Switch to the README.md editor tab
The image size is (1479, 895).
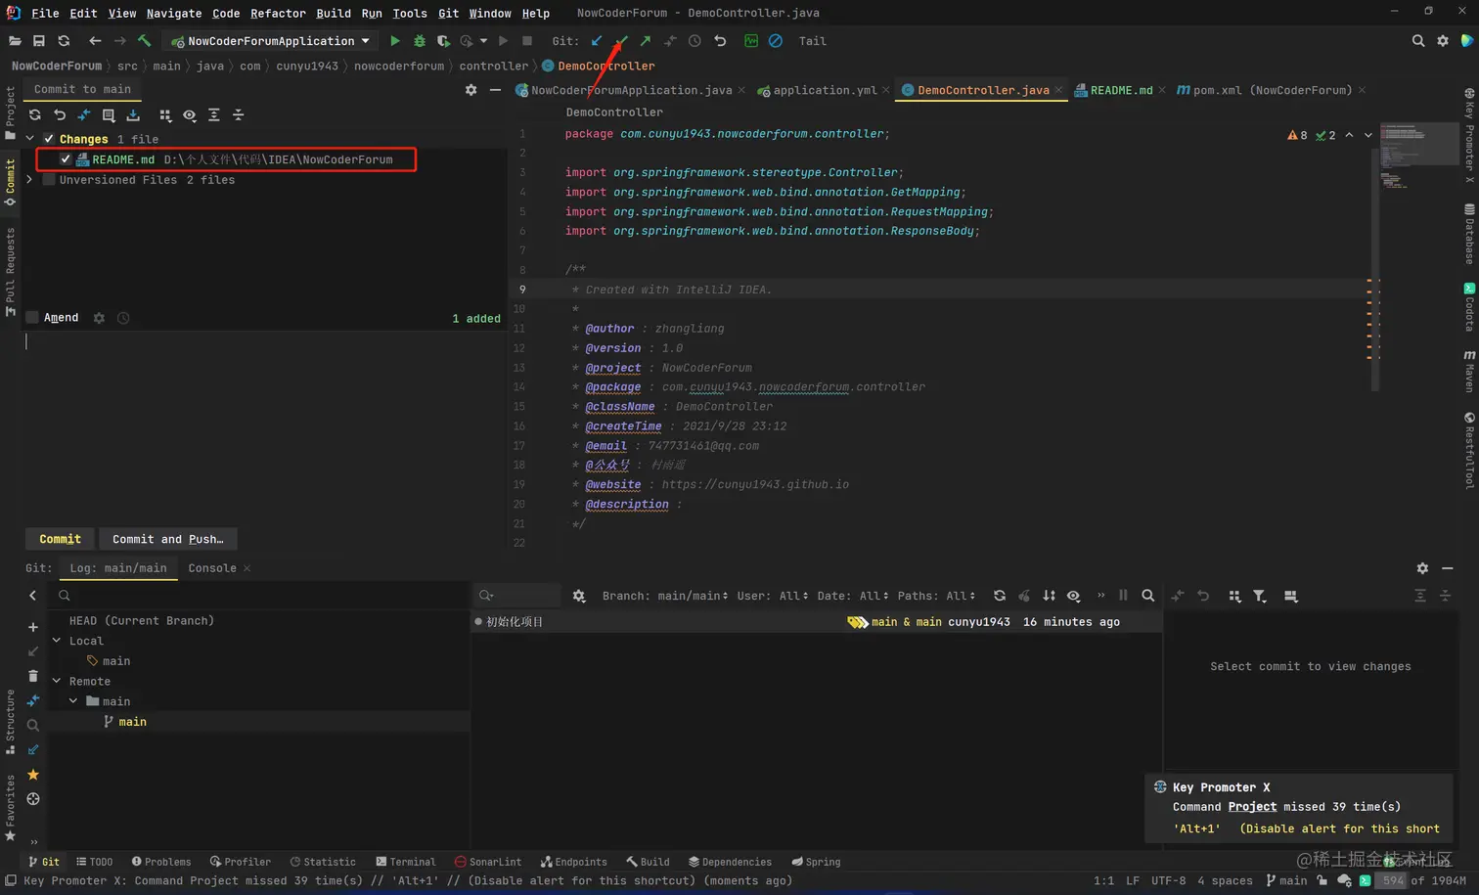click(x=1121, y=90)
